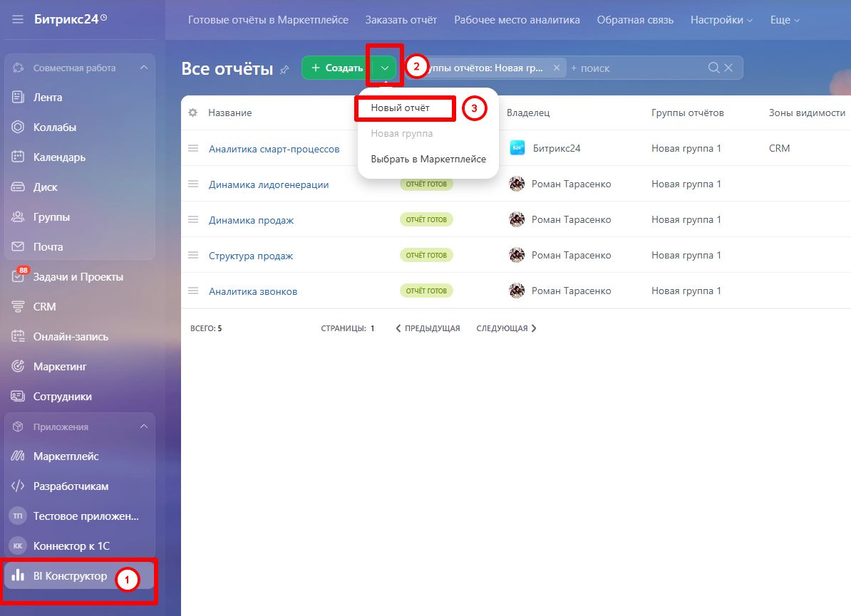The height and width of the screenshot is (616, 851).
Task: Click row menu icon for Динамика продаж
Action: pyautogui.click(x=192, y=219)
